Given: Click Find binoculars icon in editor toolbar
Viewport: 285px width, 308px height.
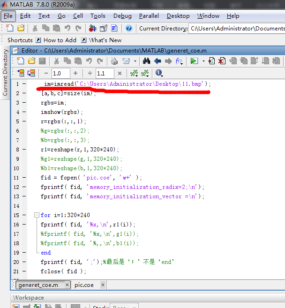Looking at the screenshot, I should 147,61.
